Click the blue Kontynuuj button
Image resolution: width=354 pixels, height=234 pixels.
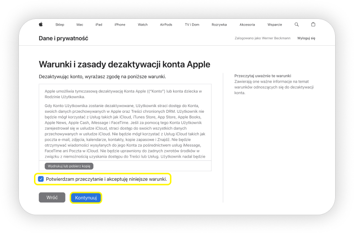[86, 198]
